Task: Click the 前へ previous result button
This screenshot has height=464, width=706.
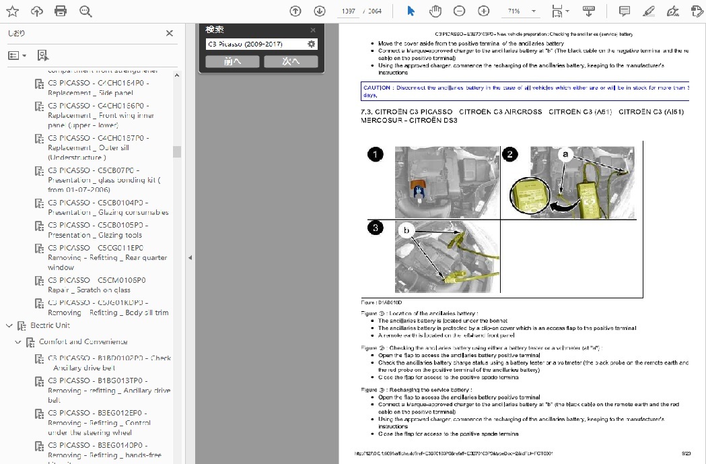Action: [232, 61]
